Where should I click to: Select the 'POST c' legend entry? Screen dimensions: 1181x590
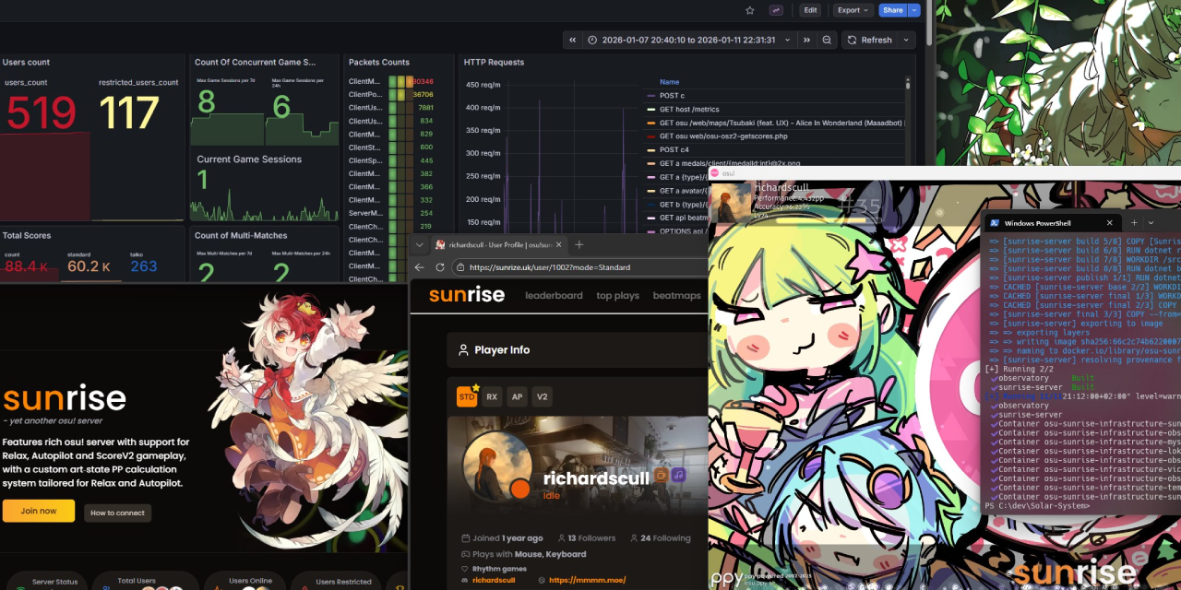click(672, 96)
